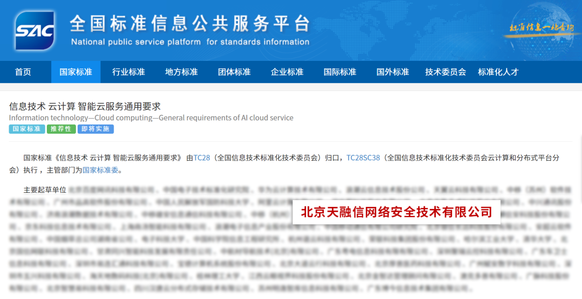
Task: Click the blue 国家标准 tag badge
Action: [26, 129]
